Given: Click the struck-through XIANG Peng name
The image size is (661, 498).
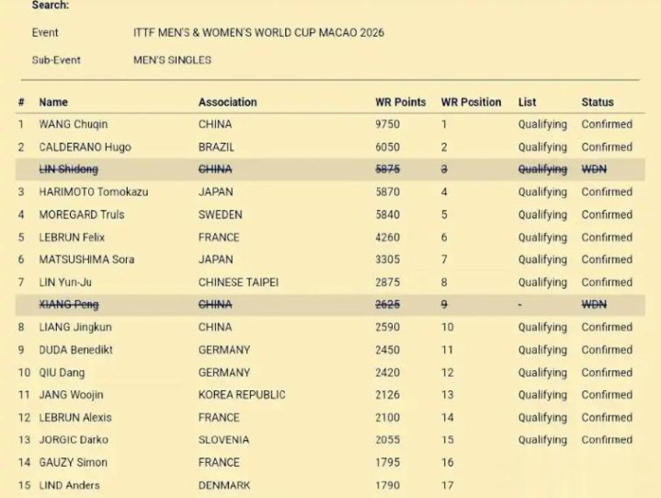Looking at the screenshot, I should pyautogui.click(x=69, y=305).
